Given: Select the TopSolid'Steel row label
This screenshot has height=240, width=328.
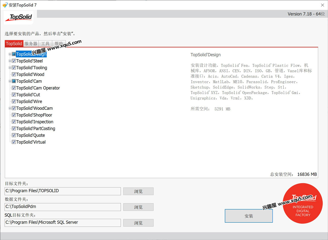Looking at the screenshot, I should [x=30, y=61].
